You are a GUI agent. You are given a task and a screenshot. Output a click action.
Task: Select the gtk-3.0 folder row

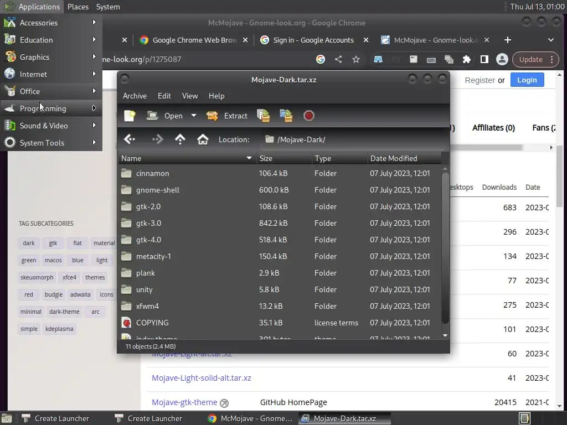[x=280, y=224]
